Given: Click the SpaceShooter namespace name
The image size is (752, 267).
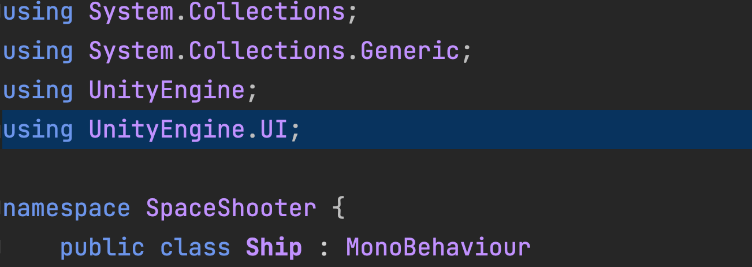Looking at the screenshot, I should tap(231, 208).
